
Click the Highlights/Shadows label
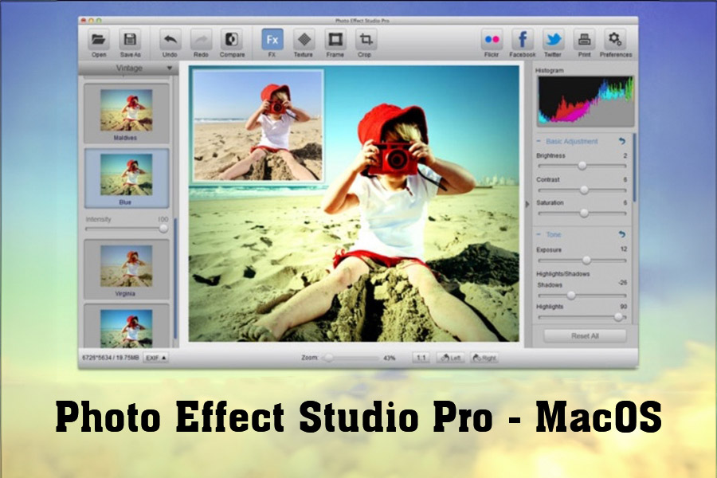(x=563, y=274)
